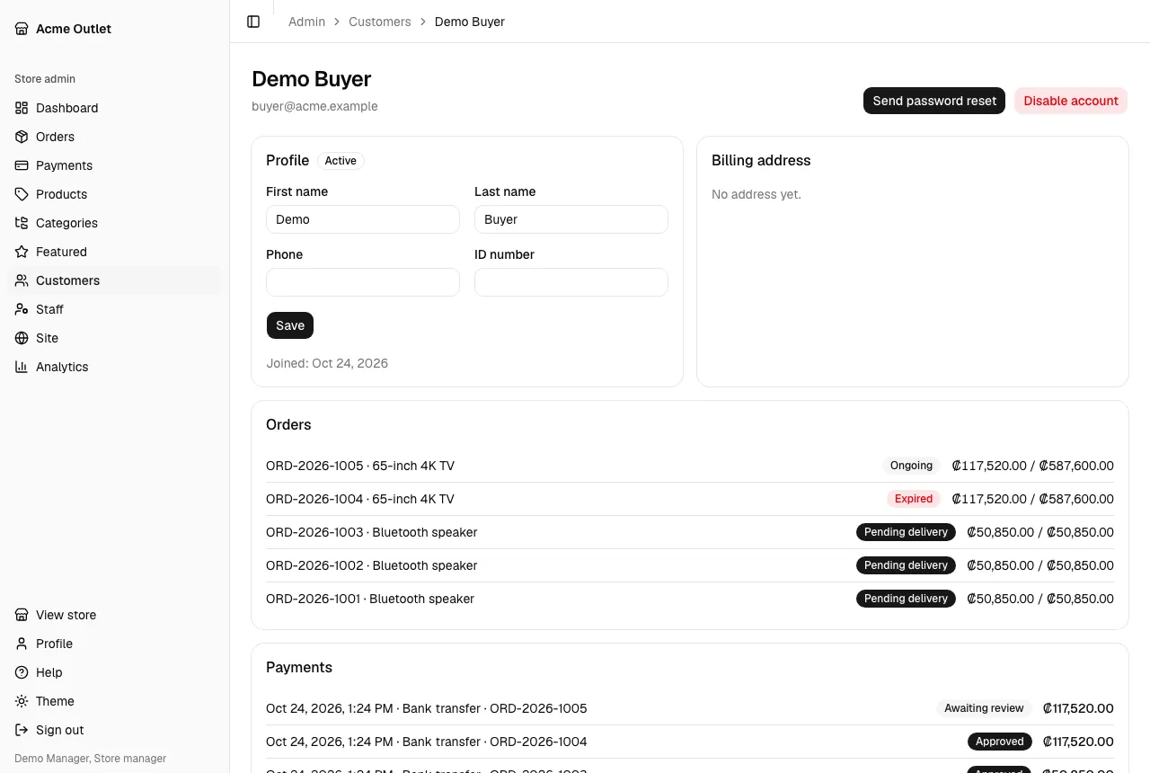Viewport: 1150px width, 773px height.
Task: Open the Payments section
Action: pos(114,165)
